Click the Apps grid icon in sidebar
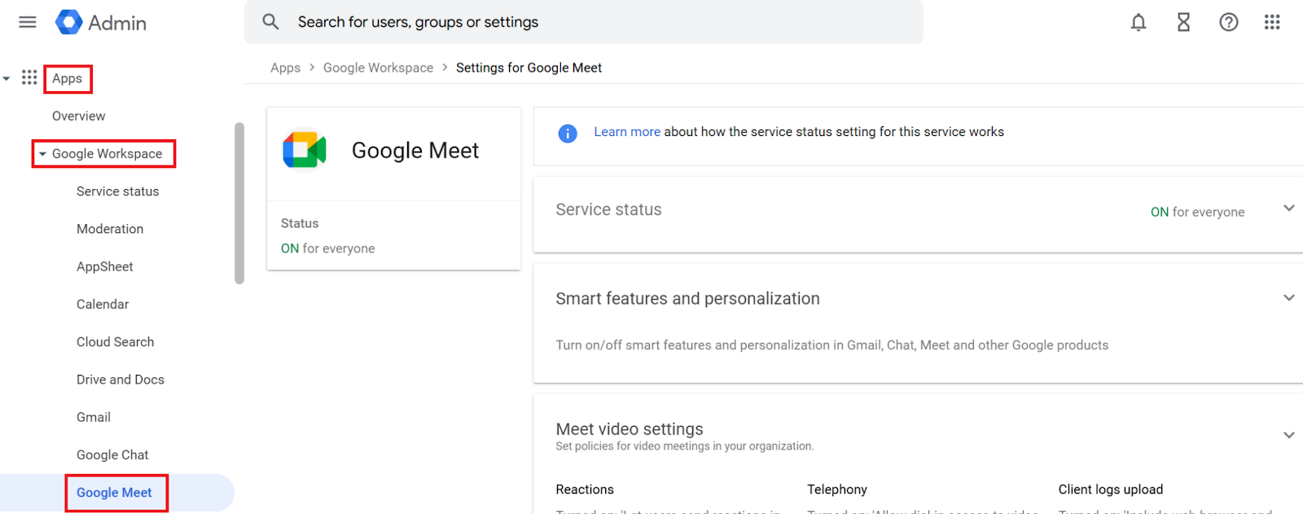This screenshot has width=1303, height=514. click(x=29, y=77)
